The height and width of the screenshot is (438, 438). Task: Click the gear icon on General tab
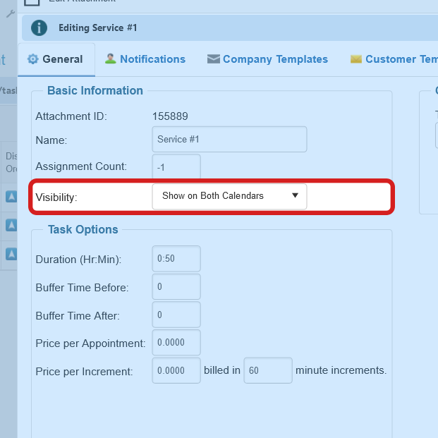(x=32, y=59)
